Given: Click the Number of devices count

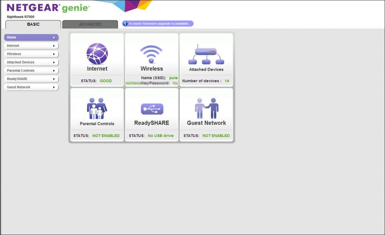Looking at the screenshot, I should tap(227, 81).
